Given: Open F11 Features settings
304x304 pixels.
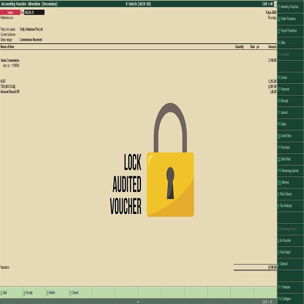Looking at the screenshot, I should (291, 287).
